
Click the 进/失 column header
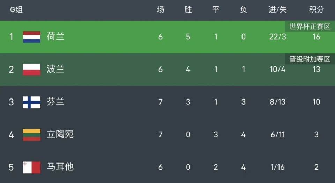[278, 10]
